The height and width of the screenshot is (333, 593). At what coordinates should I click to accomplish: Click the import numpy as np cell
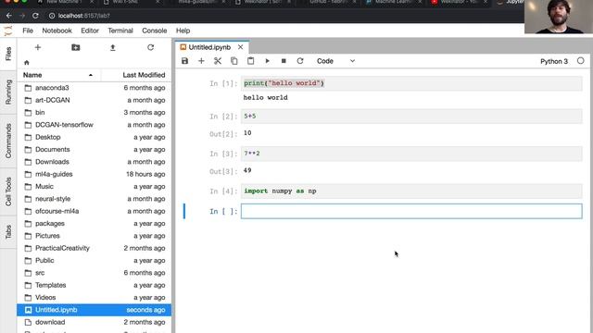click(411, 191)
